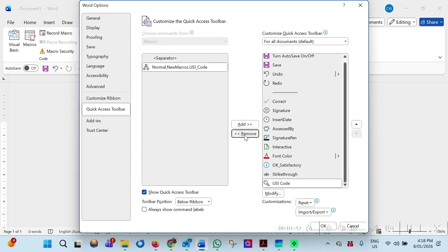Select Signature command in list

302,111
